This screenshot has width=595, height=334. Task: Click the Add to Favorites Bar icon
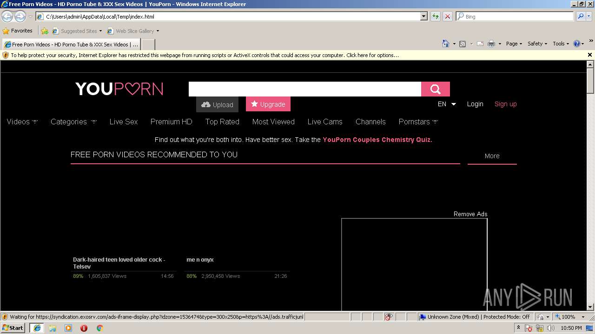tap(44, 31)
